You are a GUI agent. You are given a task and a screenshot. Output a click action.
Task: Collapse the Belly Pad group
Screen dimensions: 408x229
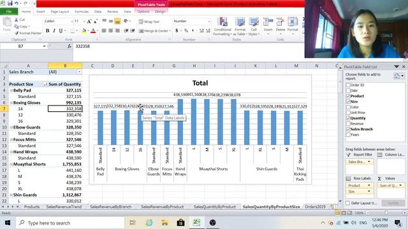[x=11, y=90]
